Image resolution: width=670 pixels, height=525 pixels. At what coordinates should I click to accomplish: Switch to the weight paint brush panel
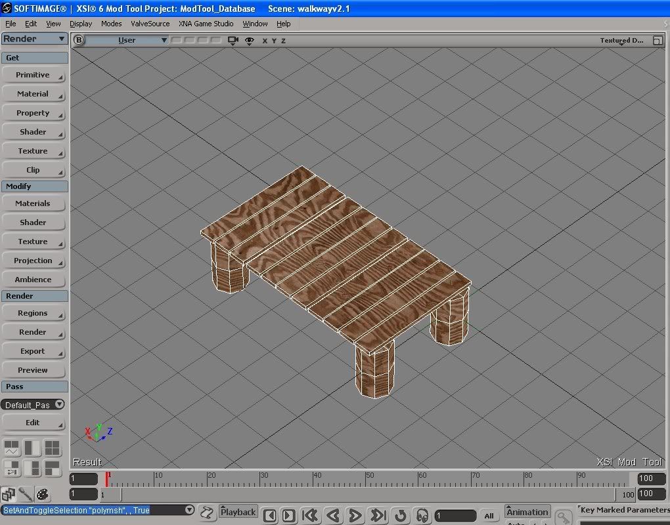point(25,494)
